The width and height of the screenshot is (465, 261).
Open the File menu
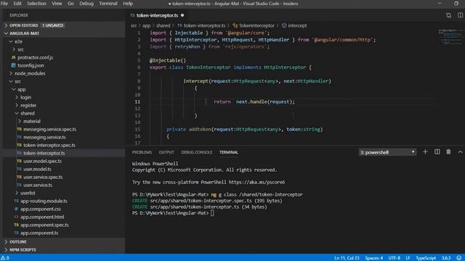[x=4, y=4]
